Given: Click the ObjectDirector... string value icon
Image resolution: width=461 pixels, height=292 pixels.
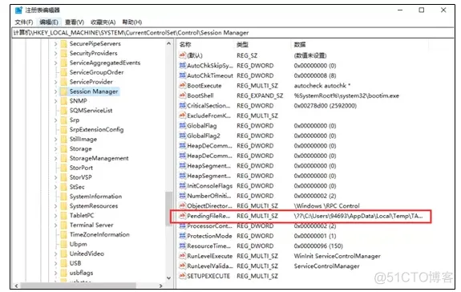Looking at the screenshot, I should (x=183, y=206).
